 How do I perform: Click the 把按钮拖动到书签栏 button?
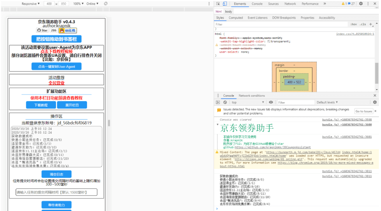pyautogui.click(x=56, y=39)
